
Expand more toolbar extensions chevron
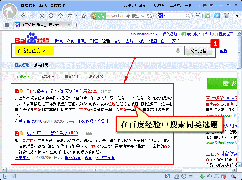(x=237, y=16)
